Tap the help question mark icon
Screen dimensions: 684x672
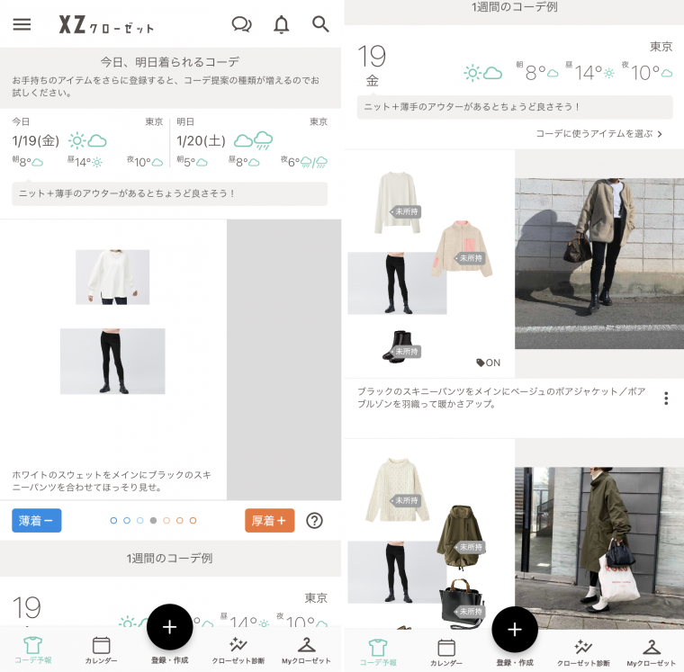[x=314, y=520]
